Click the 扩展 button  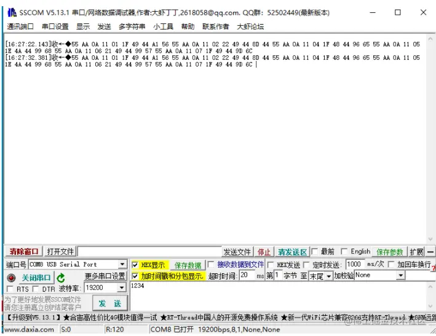tap(416, 252)
